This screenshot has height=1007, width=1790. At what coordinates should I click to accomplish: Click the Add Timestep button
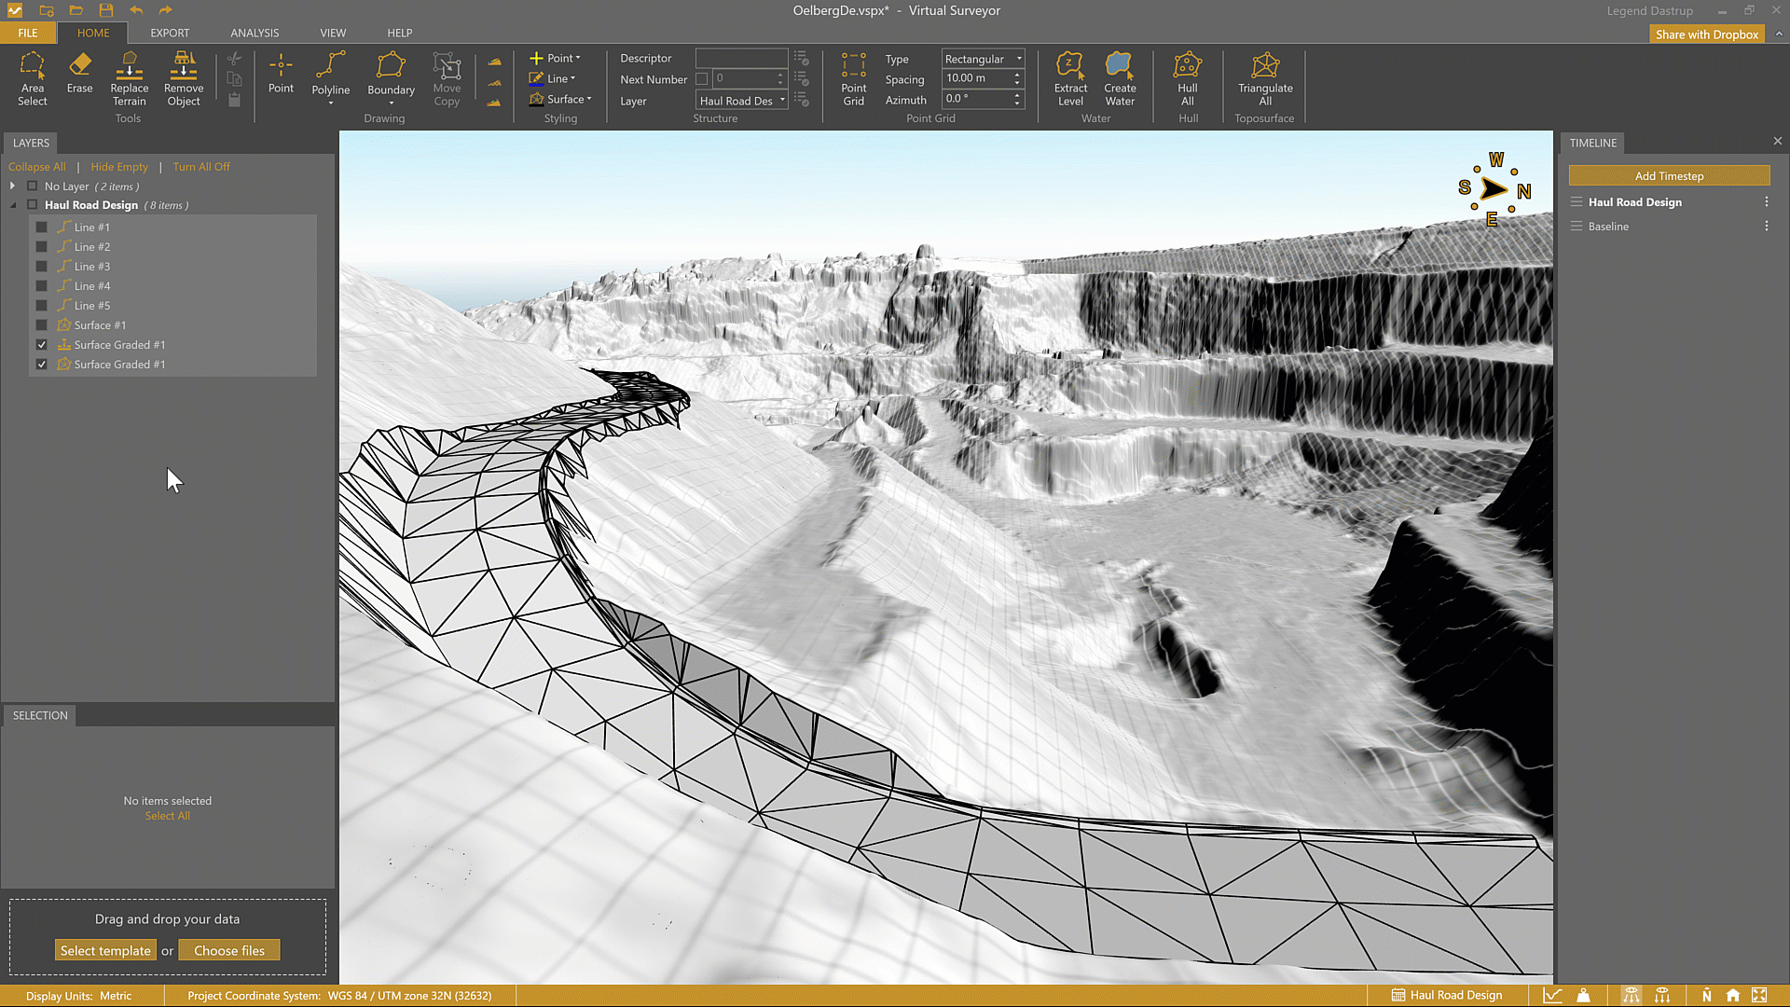click(1668, 176)
